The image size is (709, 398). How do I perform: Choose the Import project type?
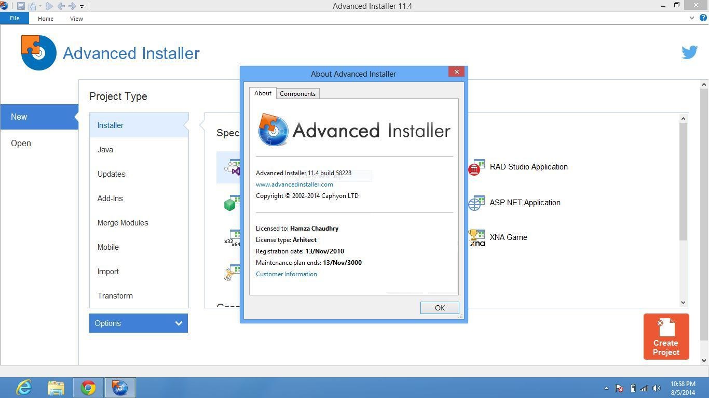coord(139,272)
